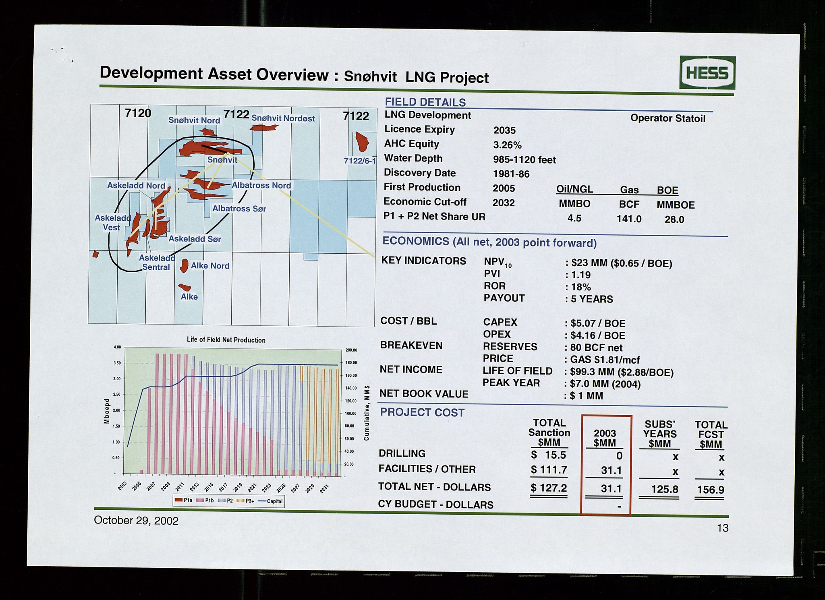Click the MMBOE value '28.0'
The image size is (825, 600).
coord(674,219)
